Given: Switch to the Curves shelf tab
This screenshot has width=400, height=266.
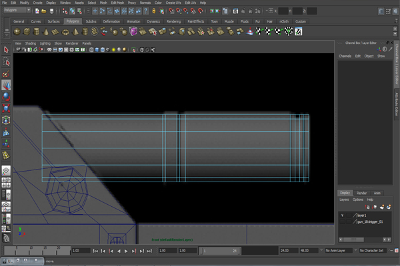Looking at the screenshot, I should click(x=36, y=21).
